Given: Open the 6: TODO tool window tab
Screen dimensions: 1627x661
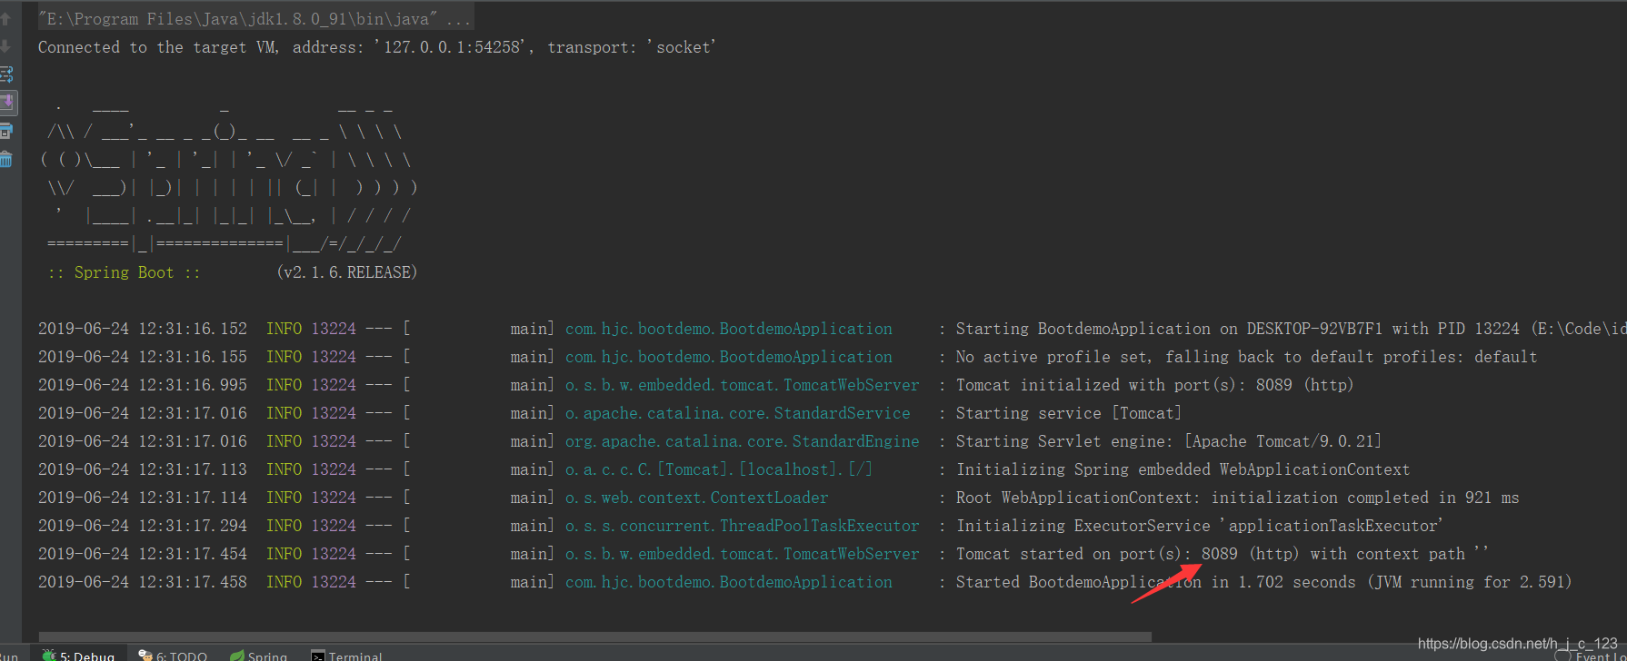Looking at the screenshot, I should pos(173,655).
